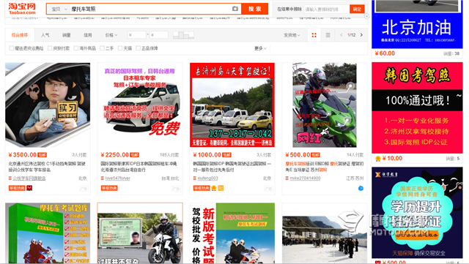The height and width of the screenshot is (264, 469).
Task: Check the 货到付款 filter
Action: point(50,48)
